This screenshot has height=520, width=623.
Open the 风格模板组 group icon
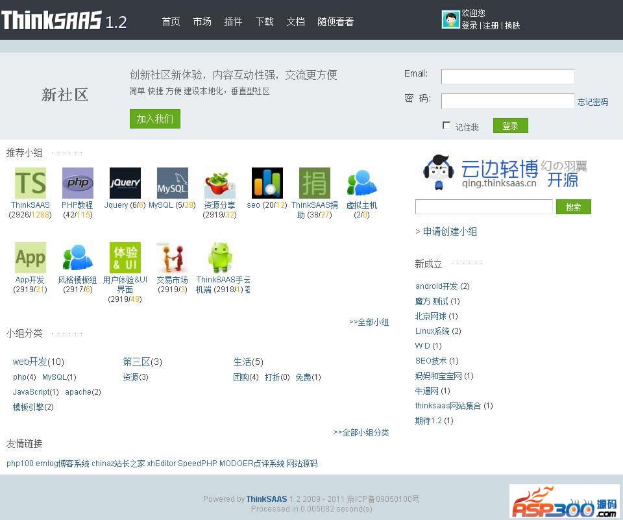click(x=77, y=258)
